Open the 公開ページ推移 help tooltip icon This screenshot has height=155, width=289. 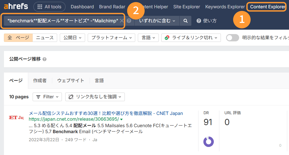click(x=44, y=59)
